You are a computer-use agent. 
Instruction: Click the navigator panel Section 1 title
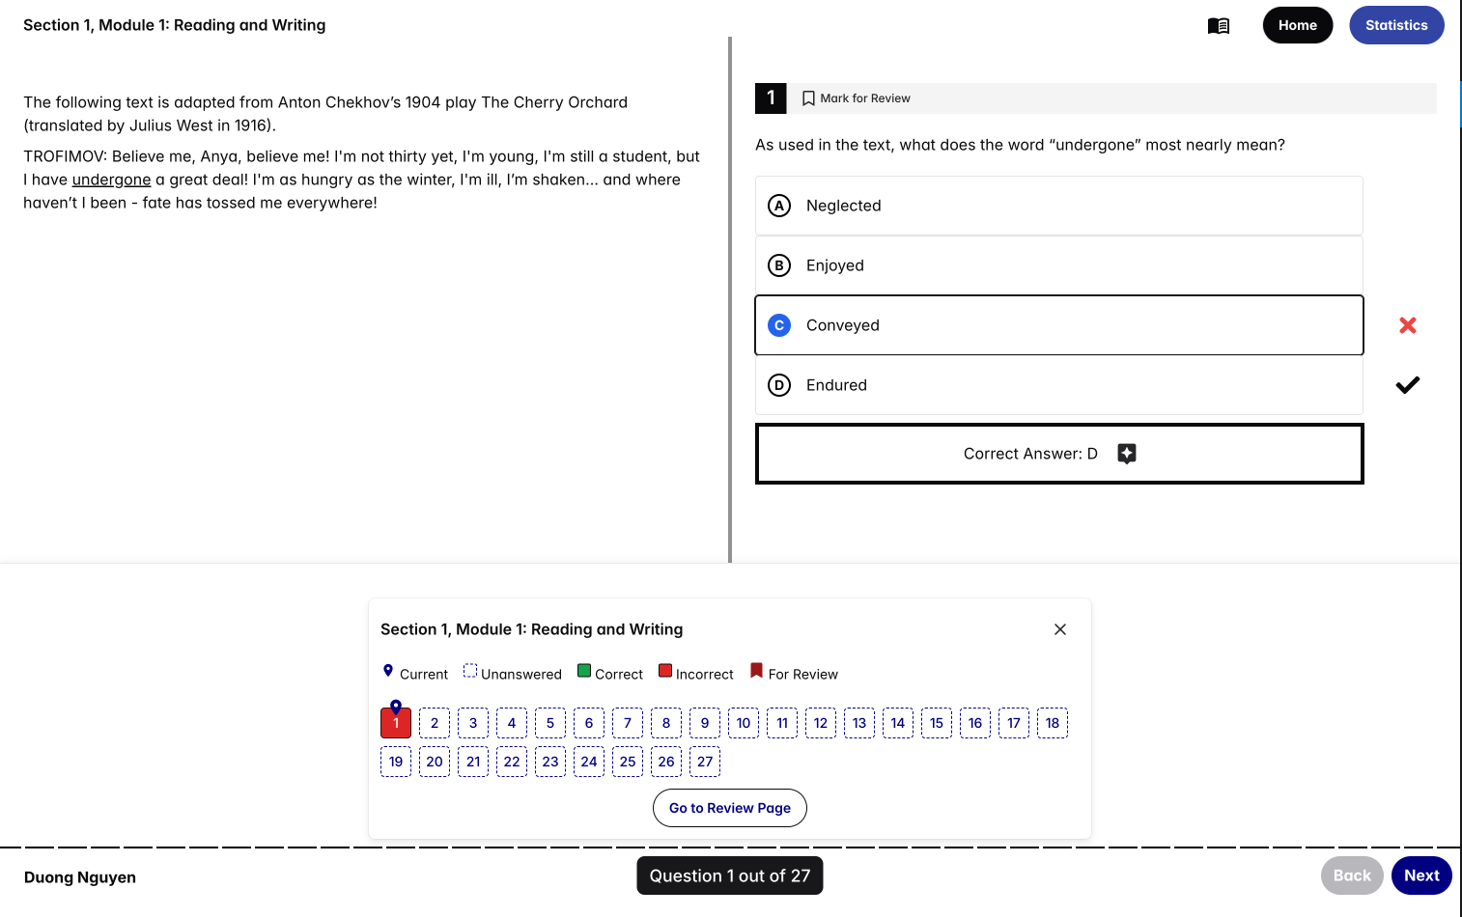click(x=531, y=629)
